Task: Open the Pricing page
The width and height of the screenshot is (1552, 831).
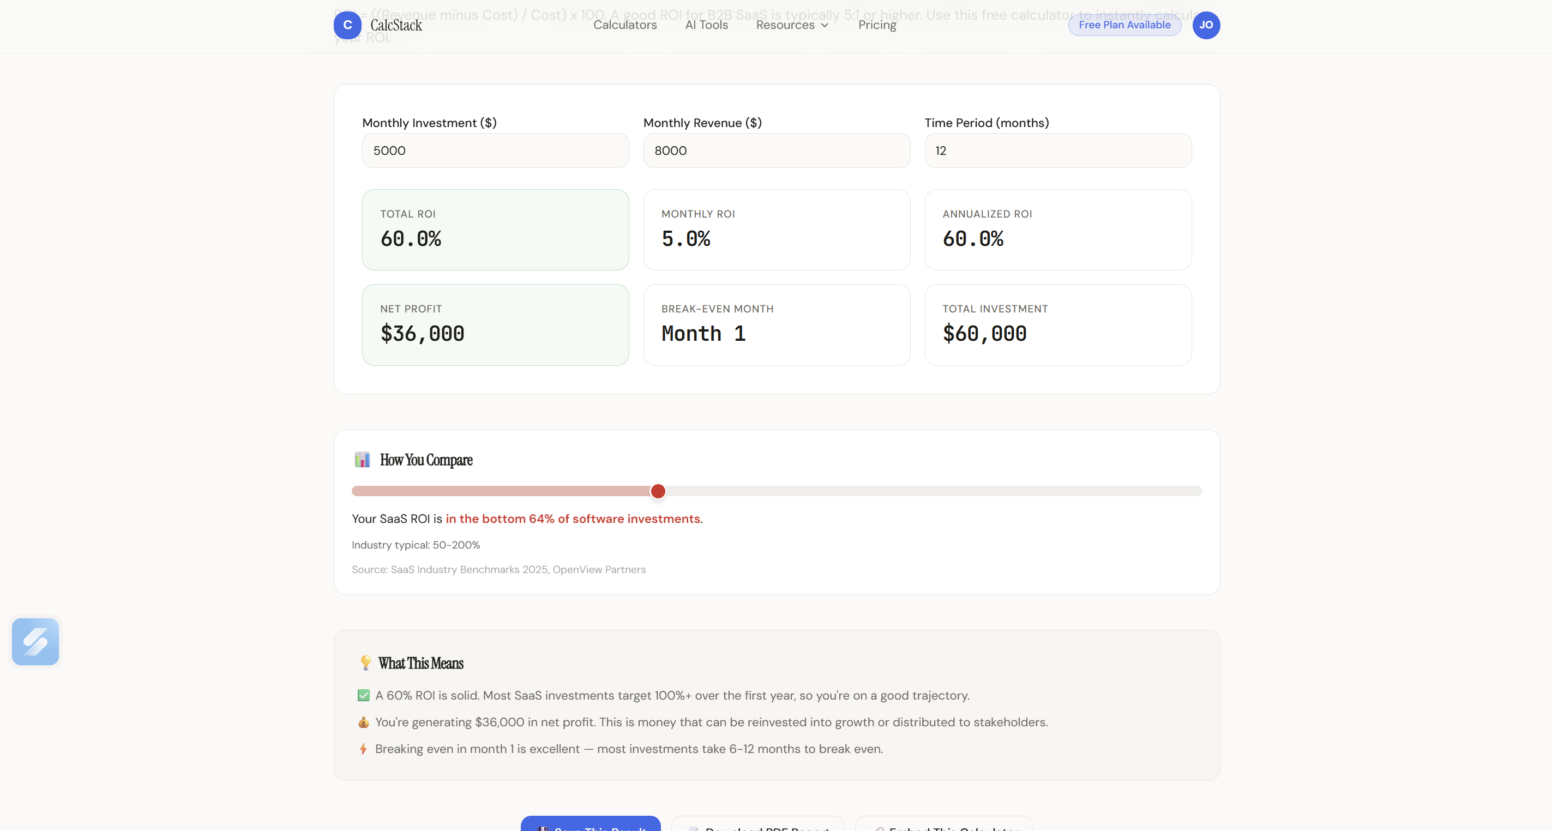Action: [877, 25]
